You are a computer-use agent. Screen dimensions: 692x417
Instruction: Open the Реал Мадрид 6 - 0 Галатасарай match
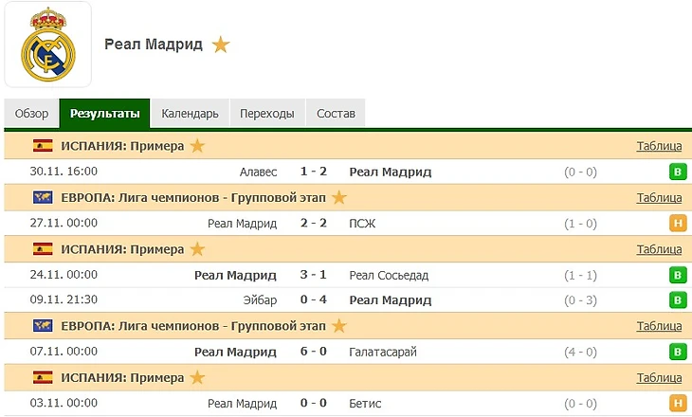click(313, 352)
